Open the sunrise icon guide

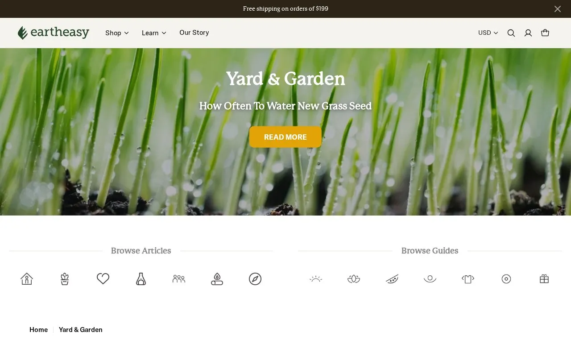(x=316, y=279)
